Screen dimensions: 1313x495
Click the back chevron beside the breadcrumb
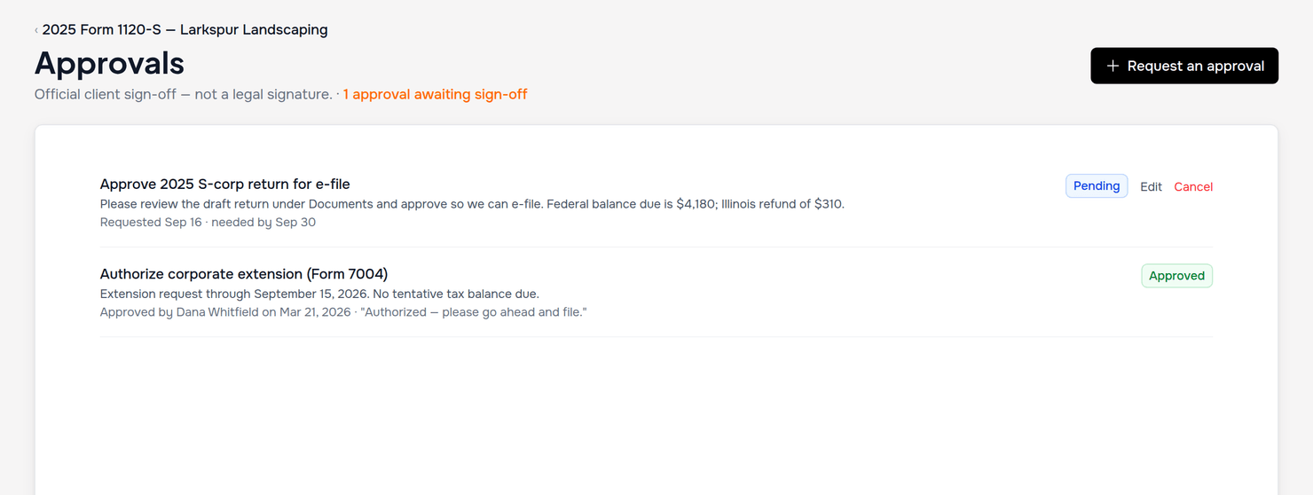point(36,30)
